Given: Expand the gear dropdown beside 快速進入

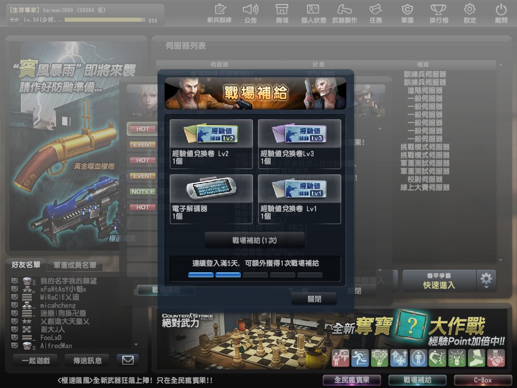Looking at the screenshot, I should tap(486, 280).
